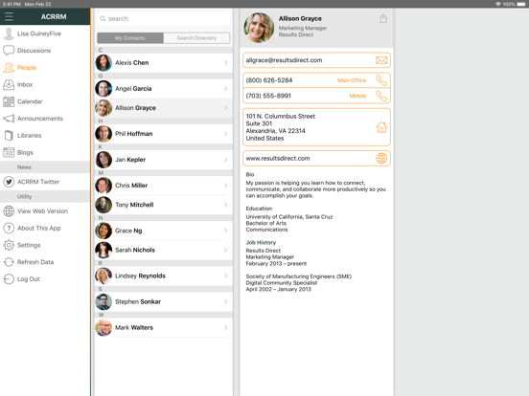The height and width of the screenshot is (396, 529).
Task: Click the View Web Version globe icon
Action: tap(9, 211)
